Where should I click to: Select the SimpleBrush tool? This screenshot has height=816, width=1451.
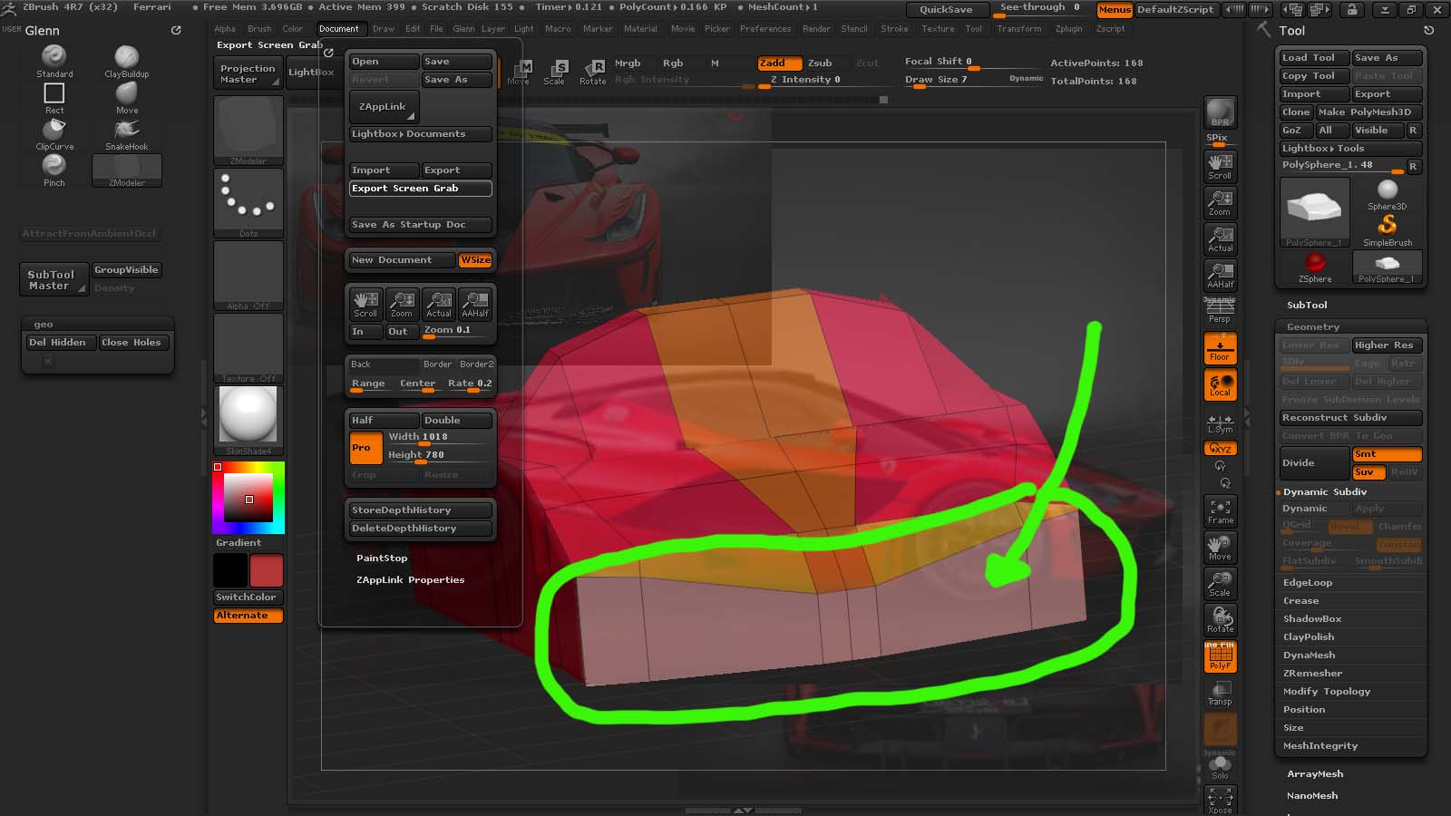(x=1388, y=230)
